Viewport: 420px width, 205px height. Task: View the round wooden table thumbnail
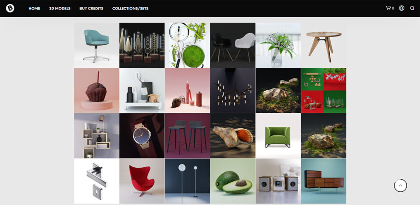(324, 45)
